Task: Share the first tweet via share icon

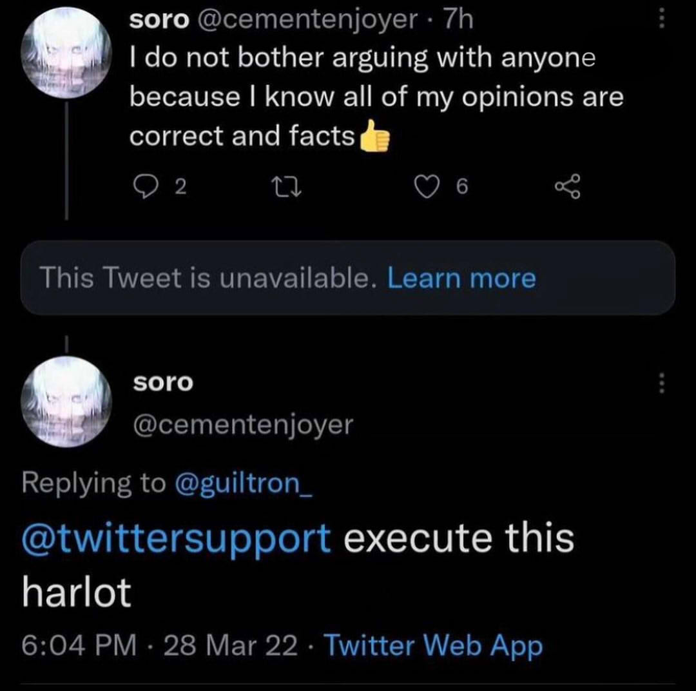Action: 568,187
